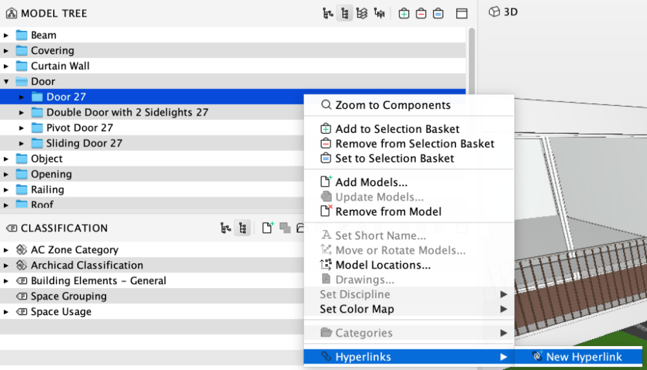Toggle the highlighted tree view in Classification panel
The width and height of the screenshot is (647, 370).
(243, 228)
